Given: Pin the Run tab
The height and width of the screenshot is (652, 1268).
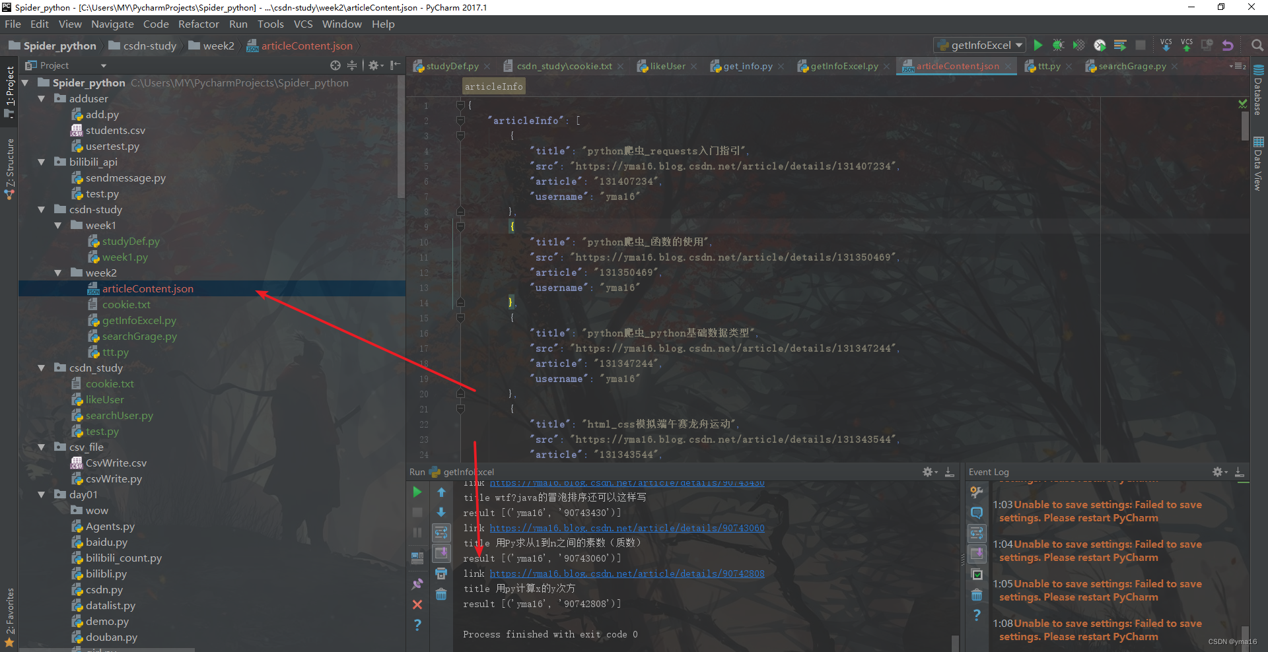Looking at the screenshot, I should (417, 584).
